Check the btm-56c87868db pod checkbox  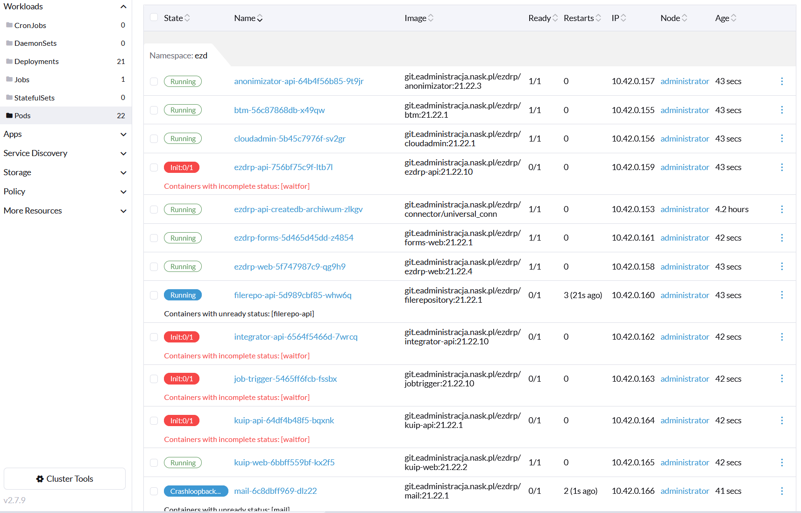154,110
